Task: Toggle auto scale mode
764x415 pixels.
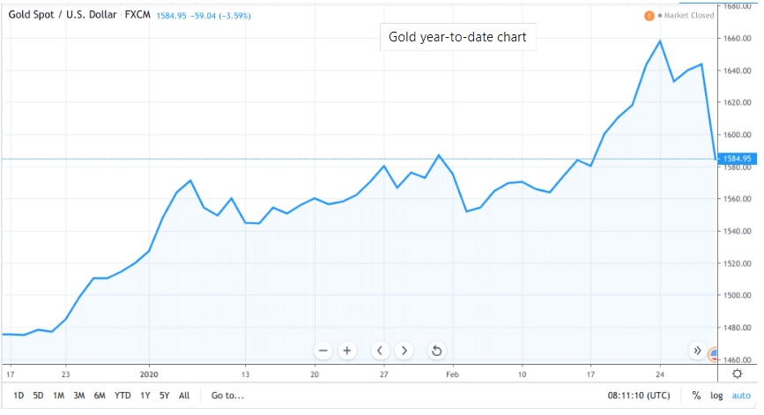Action: click(x=742, y=396)
